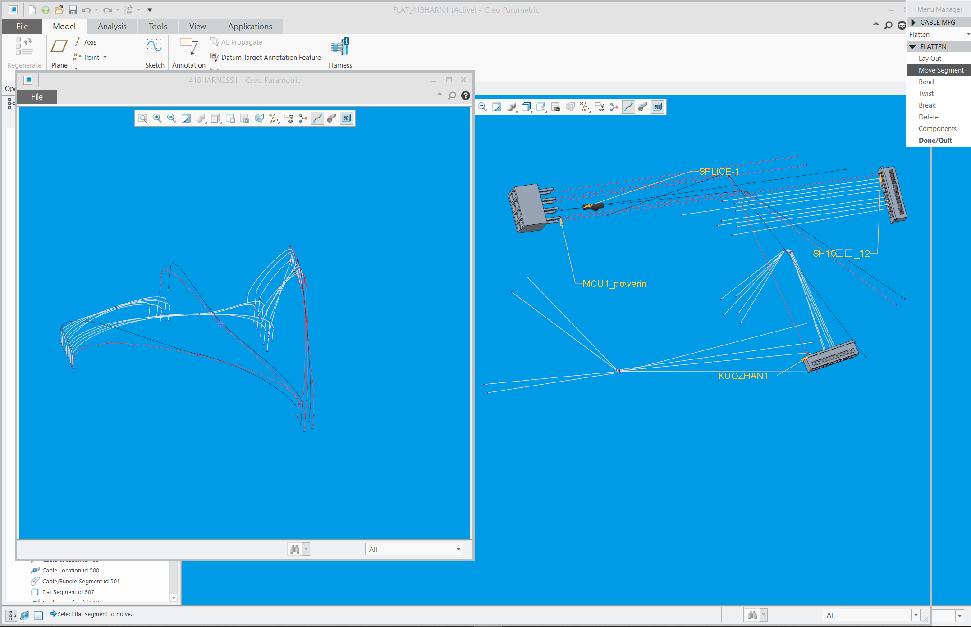Viewport: 971px width, 627px height.
Task: Click the Repaint display icon
Action: click(186, 118)
